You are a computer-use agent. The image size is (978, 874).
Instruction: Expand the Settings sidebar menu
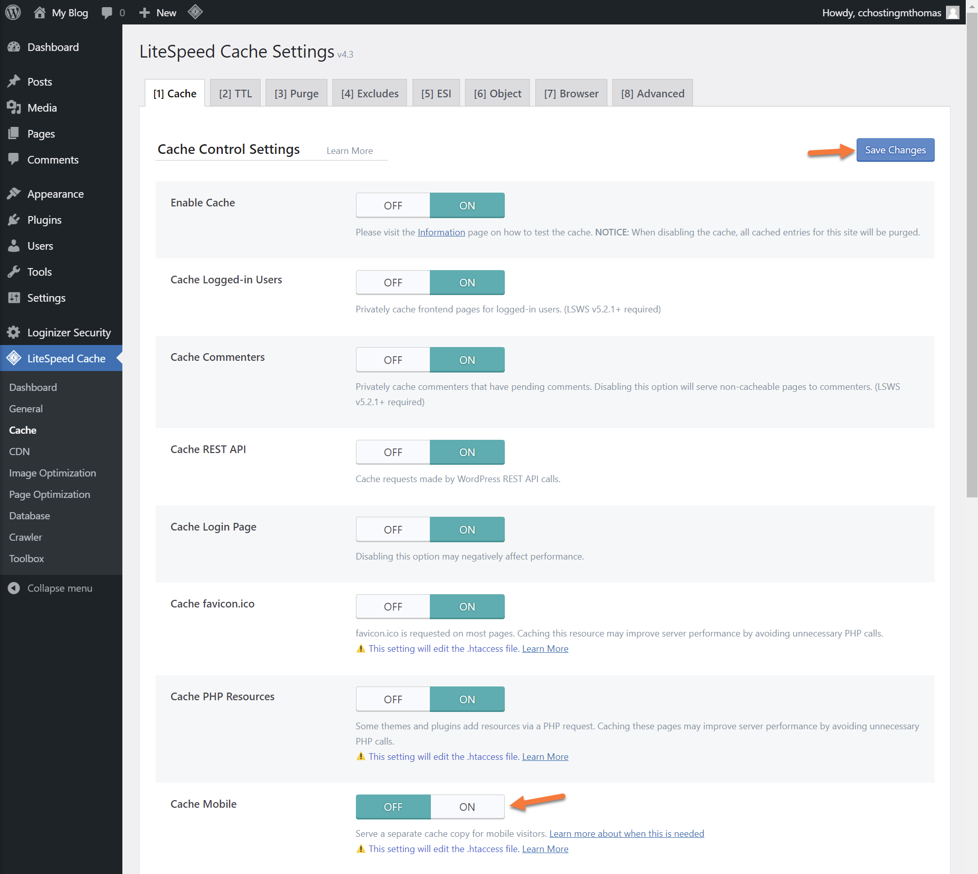46,298
